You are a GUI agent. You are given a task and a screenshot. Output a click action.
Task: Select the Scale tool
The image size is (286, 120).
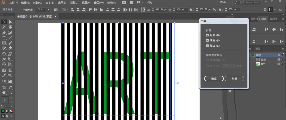(10, 54)
